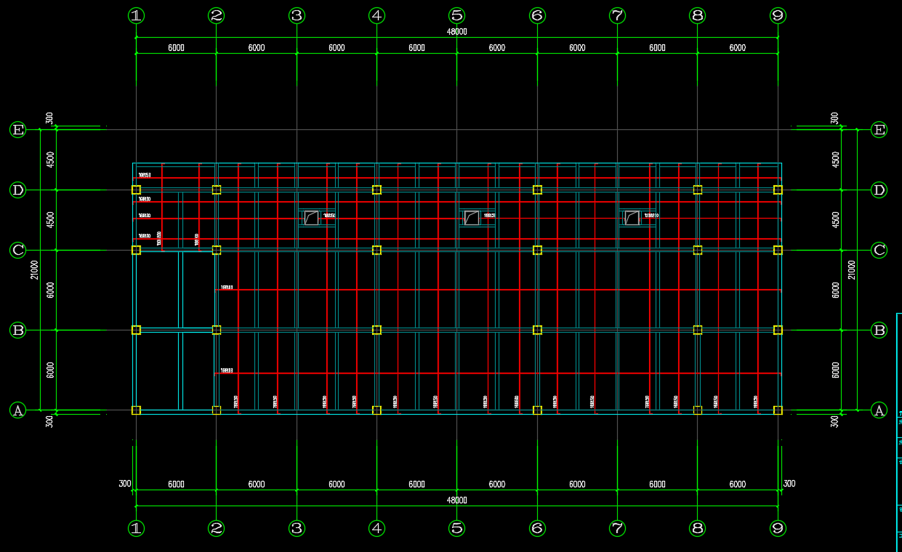Image resolution: width=902 pixels, height=552 pixels.
Task: Select the top 48000 overall dimension text
Action: [x=456, y=31]
